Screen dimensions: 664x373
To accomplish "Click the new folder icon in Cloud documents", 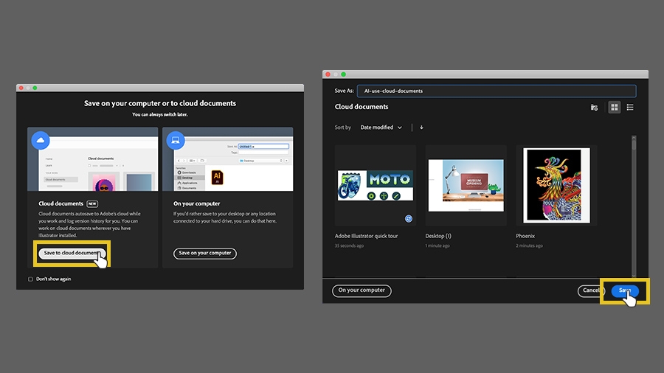I will point(594,108).
